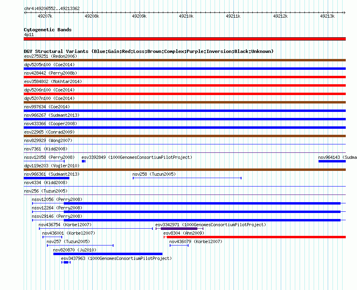The width and height of the screenshot is (357, 290).
Task: Select nsv964143 variant label at right edge
Action: [337, 157]
